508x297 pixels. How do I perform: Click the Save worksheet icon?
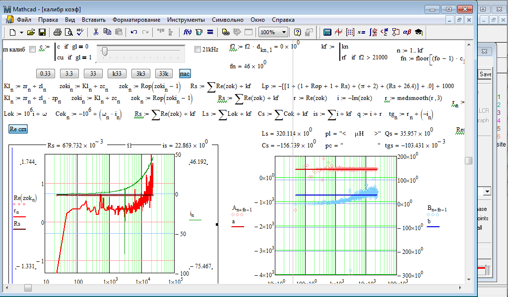click(42, 32)
